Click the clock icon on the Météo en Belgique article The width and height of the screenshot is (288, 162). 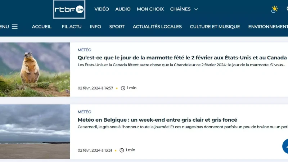click(122, 150)
